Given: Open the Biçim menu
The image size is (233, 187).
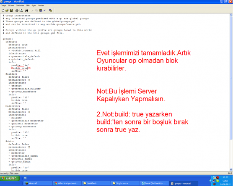Looking at the screenshot, I should [x=34, y=5].
